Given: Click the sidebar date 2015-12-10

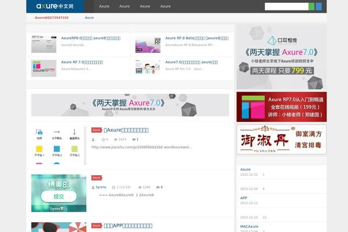Looking at the screenshot, I should coord(249,217).
